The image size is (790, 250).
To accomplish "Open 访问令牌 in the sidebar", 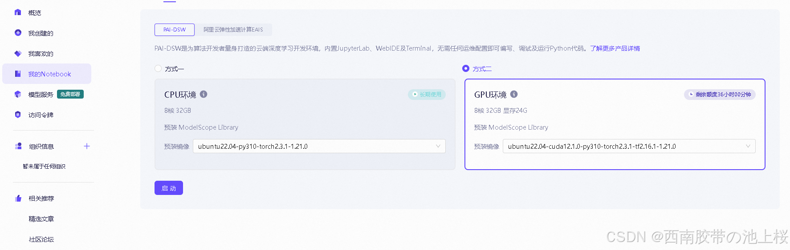I will (41, 115).
